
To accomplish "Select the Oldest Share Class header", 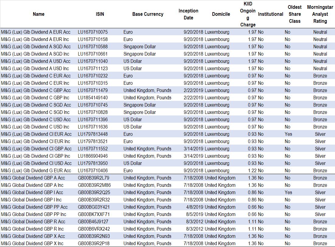I will pos(295,14).
